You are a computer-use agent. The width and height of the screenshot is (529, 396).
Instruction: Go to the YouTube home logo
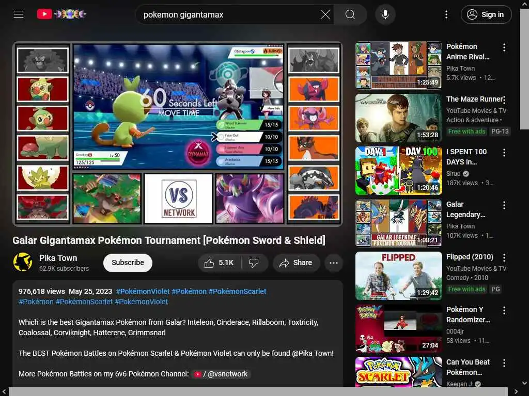(62, 14)
